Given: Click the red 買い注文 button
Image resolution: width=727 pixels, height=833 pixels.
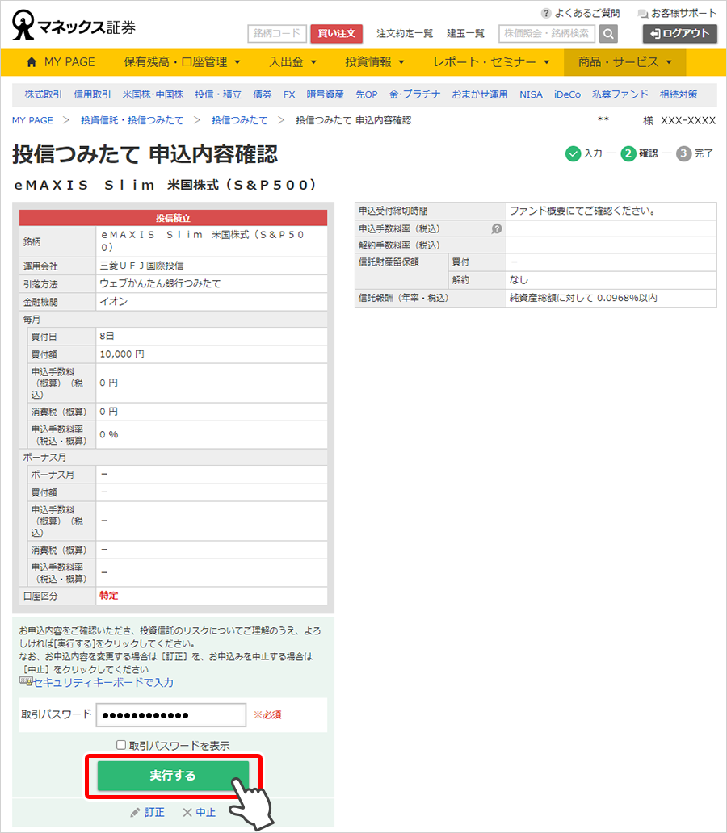Looking at the screenshot, I should tap(337, 33).
